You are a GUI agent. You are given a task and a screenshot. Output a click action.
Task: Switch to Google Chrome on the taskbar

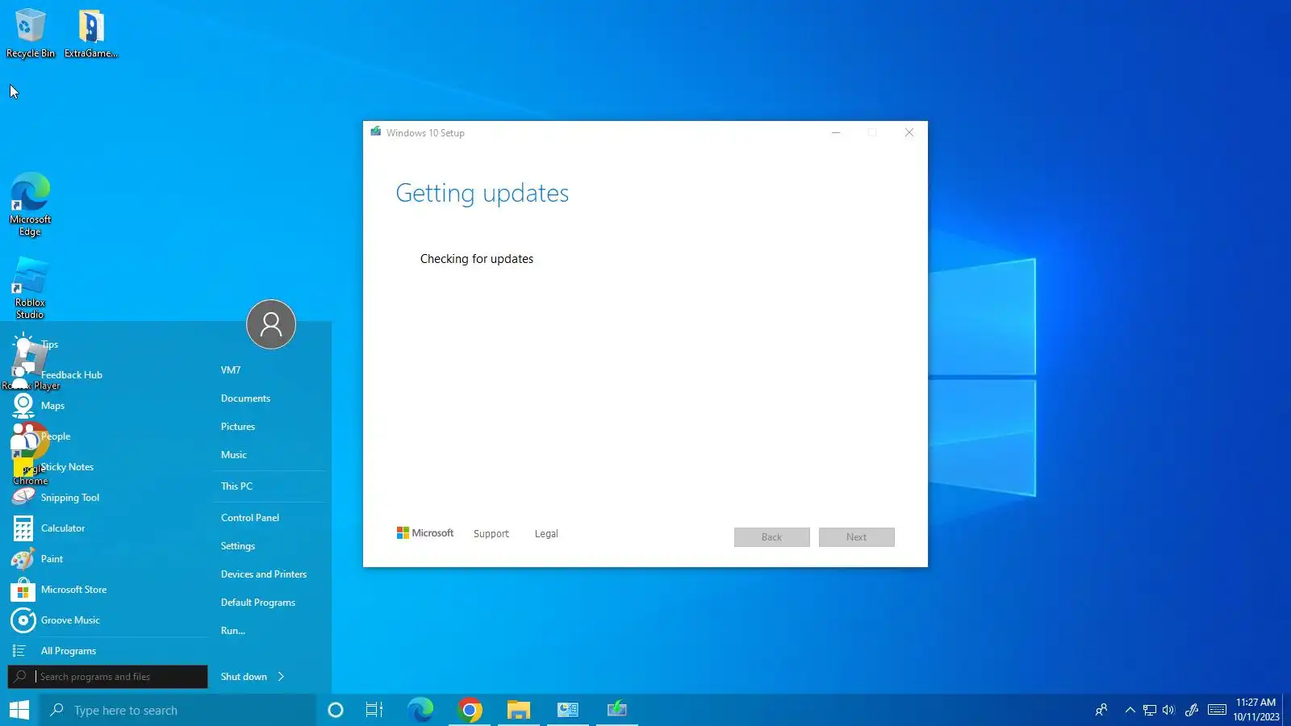coord(470,710)
